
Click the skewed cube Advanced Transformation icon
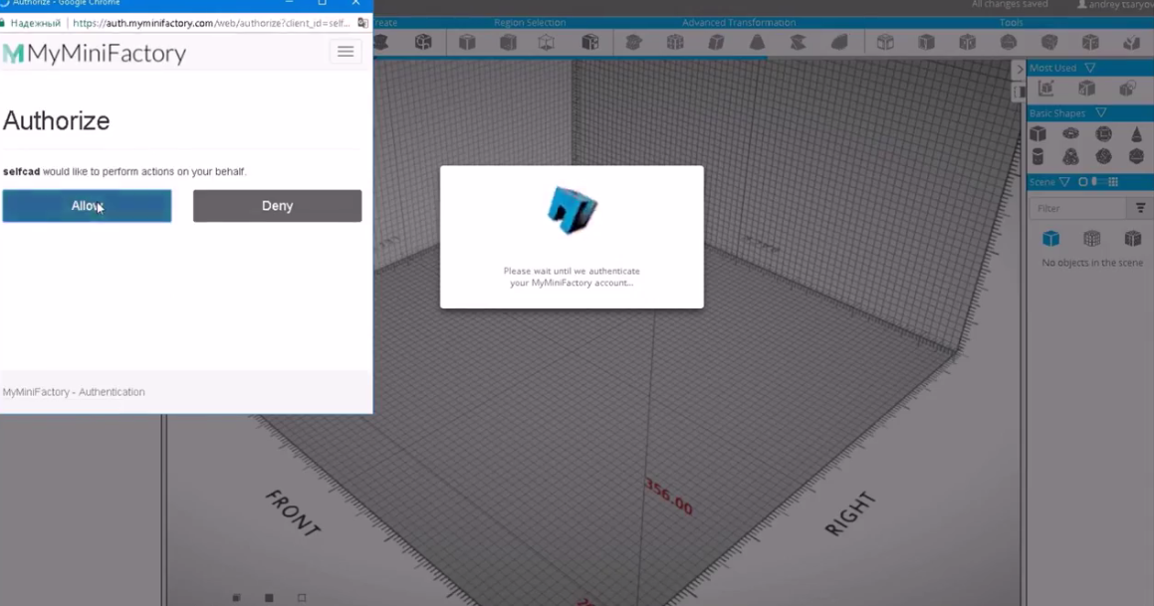coord(716,42)
